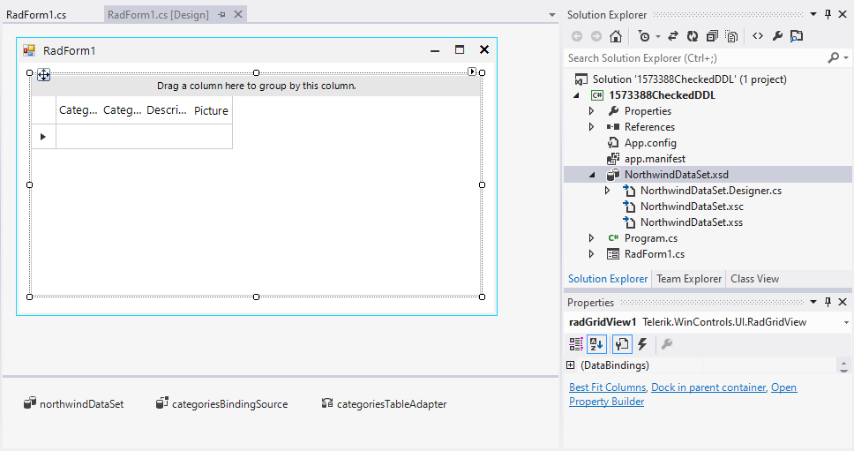This screenshot has height=451, width=854.
Task: Collapse NorthwindDataSet.xsd node
Action: 592,175
